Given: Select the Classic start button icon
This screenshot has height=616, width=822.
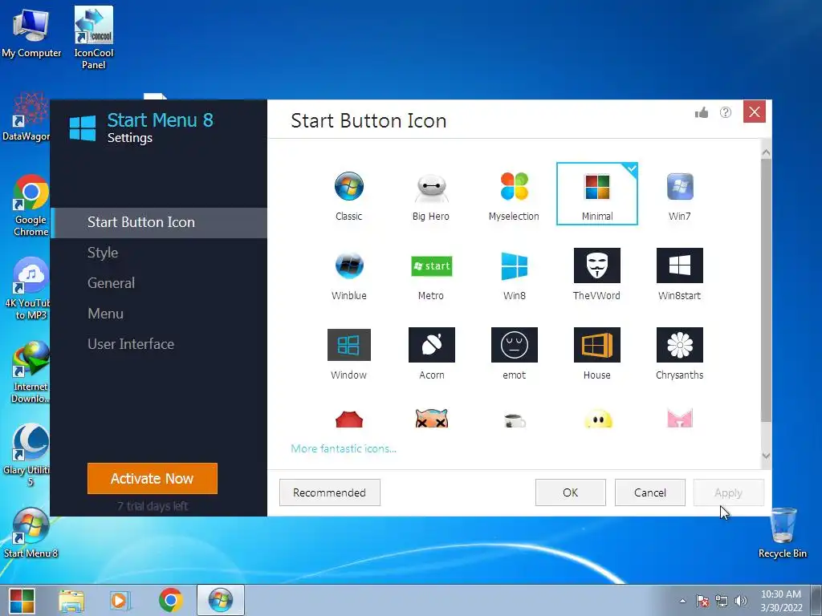Looking at the screenshot, I should [348, 194].
